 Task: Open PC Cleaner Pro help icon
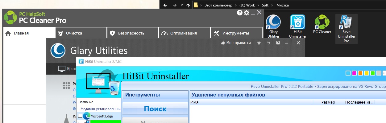click(239, 13)
